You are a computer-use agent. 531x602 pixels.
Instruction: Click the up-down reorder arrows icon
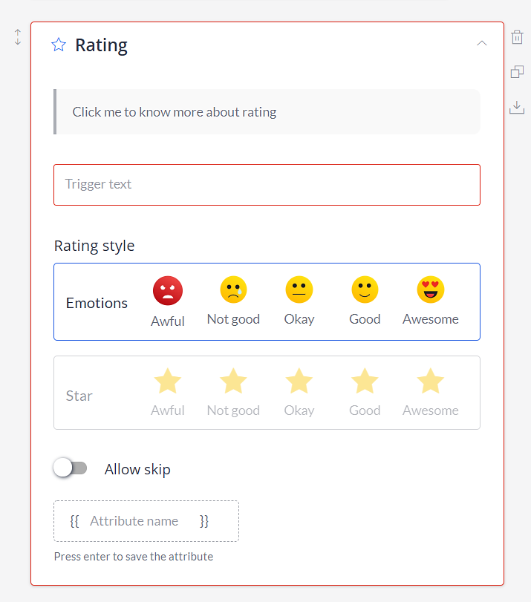coord(18,37)
